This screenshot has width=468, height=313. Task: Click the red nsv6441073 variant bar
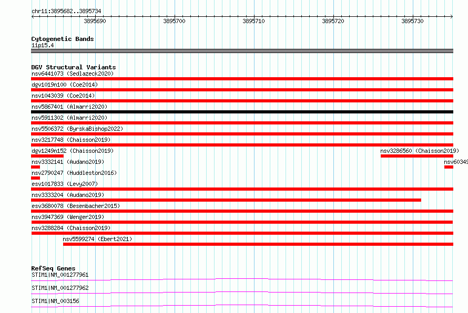click(x=242, y=79)
